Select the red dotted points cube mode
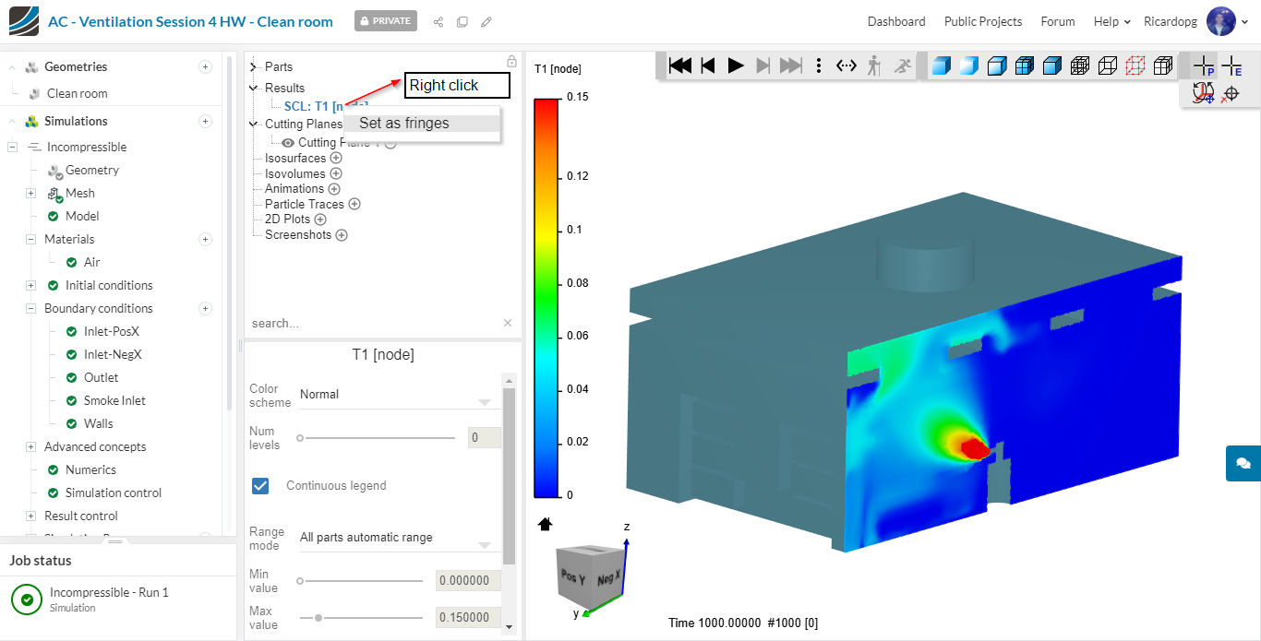The height and width of the screenshot is (641, 1261). [1136, 65]
